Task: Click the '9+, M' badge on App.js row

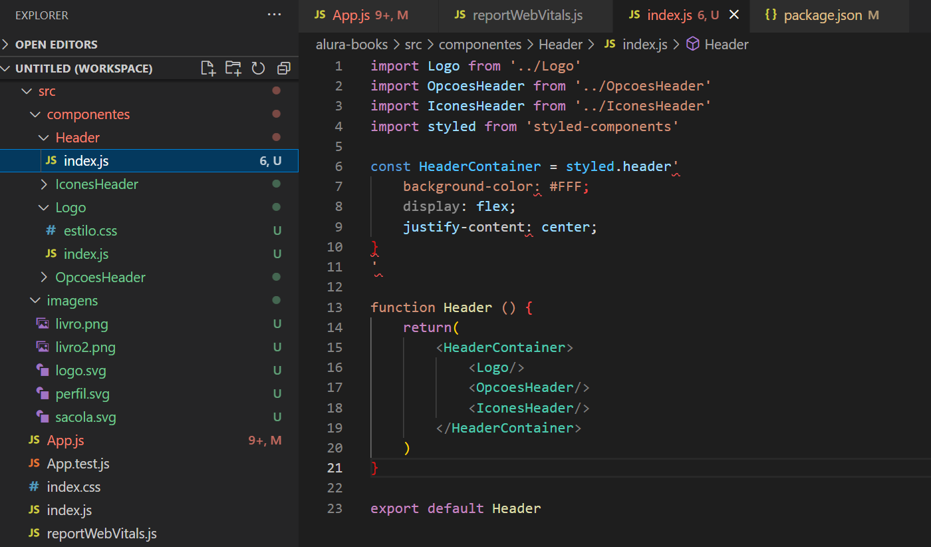Action: click(x=265, y=441)
